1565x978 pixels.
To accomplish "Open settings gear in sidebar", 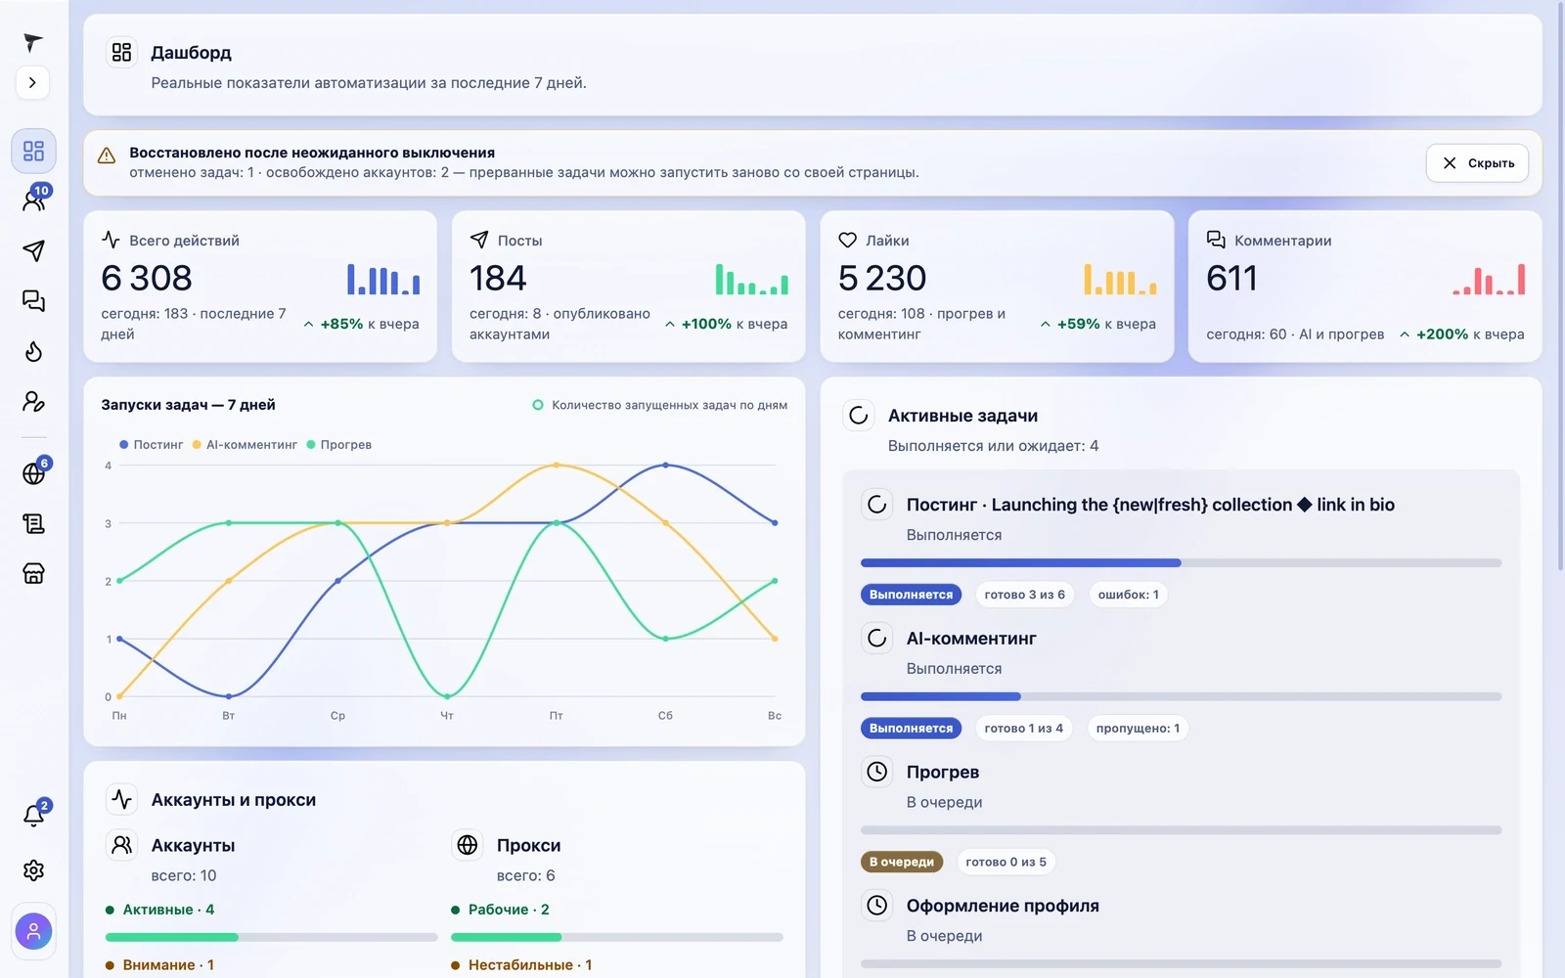I will coord(33,870).
